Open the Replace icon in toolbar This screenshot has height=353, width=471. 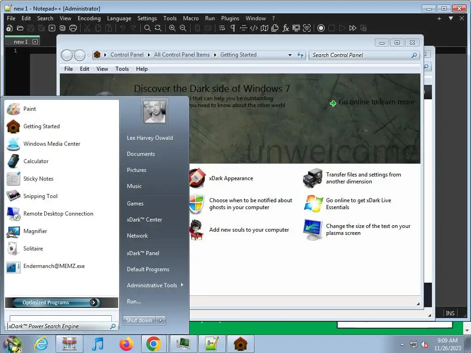(x=158, y=28)
